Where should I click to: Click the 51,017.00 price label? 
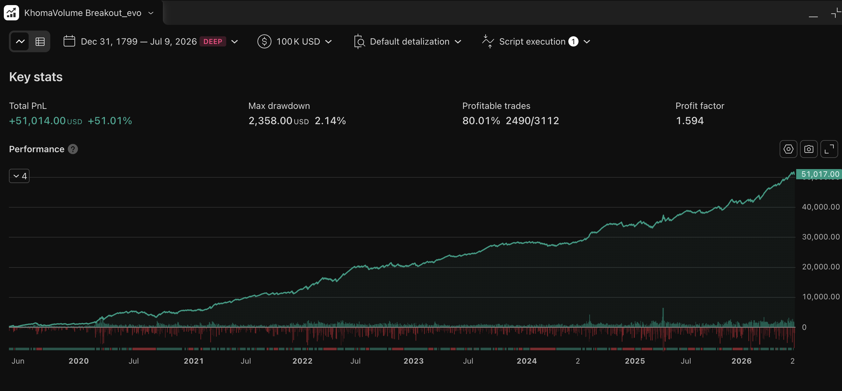pos(819,174)
